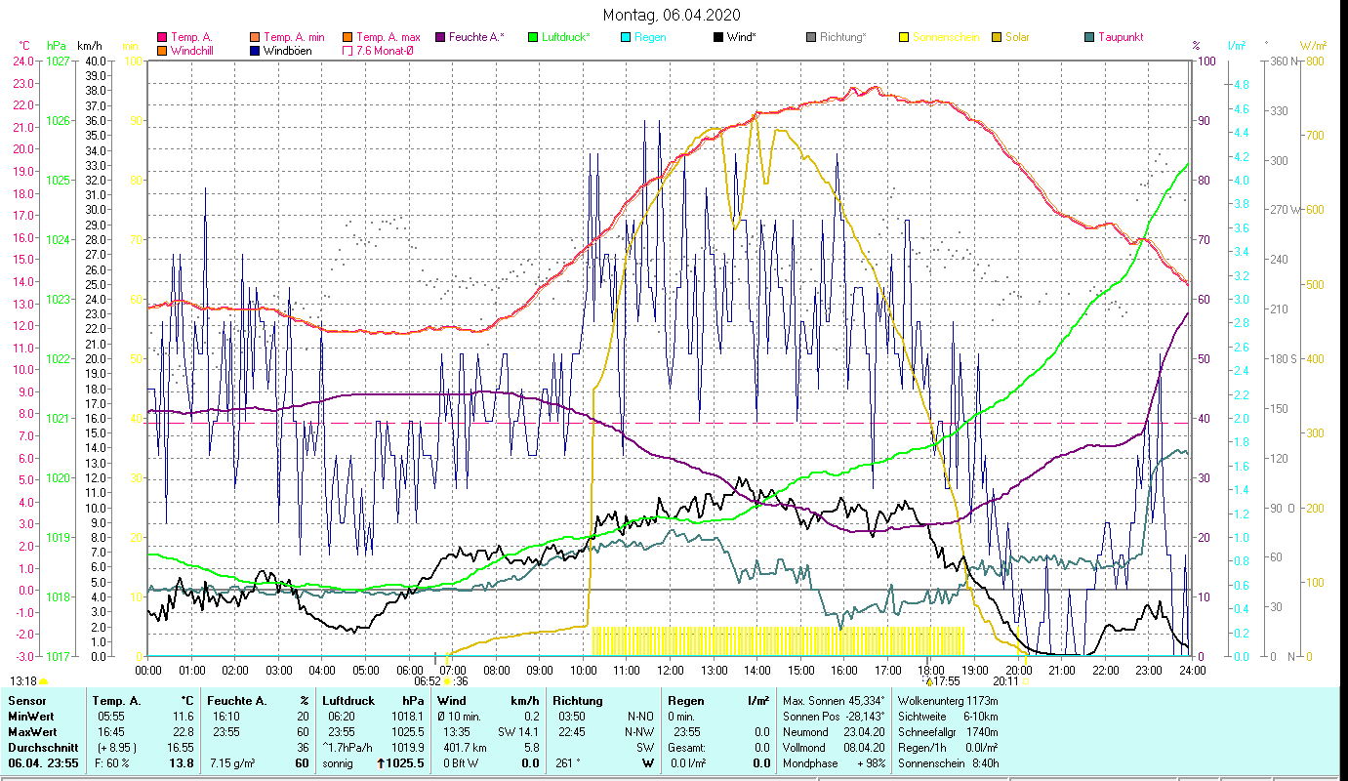Screen dimensions: 1348x781
Task: Click the black Wind* legend square
Action: (718, 37)
